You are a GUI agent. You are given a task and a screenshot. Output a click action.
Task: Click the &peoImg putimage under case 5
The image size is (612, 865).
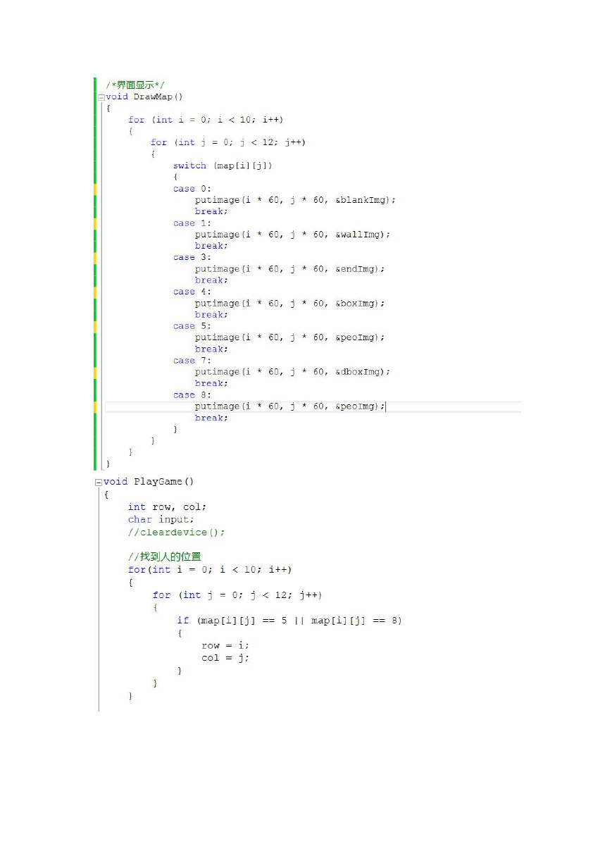(x=290, y=337)
